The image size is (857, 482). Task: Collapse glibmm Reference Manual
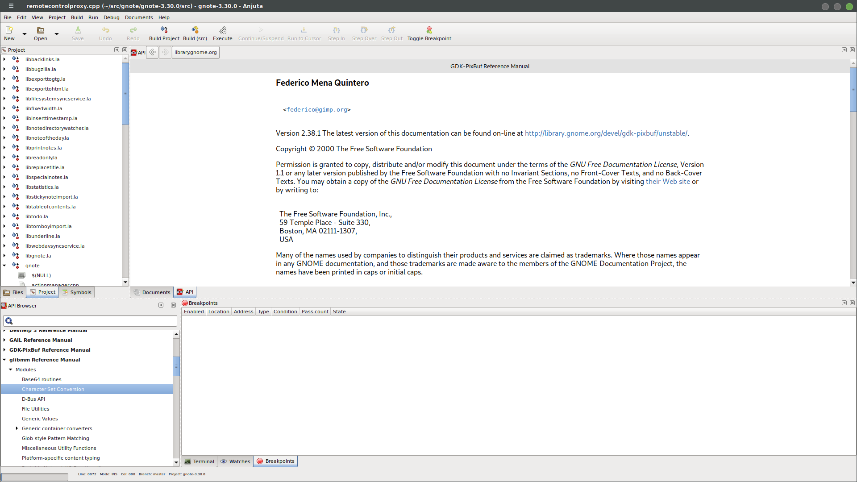coord(4,360)
